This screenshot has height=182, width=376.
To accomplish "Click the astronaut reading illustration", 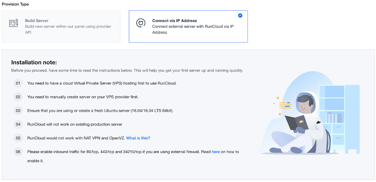I will click(x=309, y=113).
